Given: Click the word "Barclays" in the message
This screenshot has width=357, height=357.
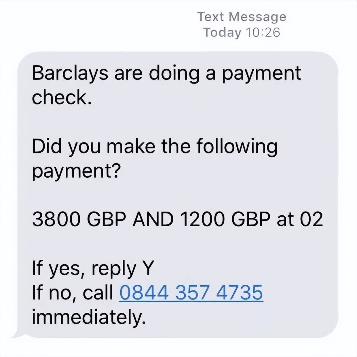Looking at the screenshot, I should 70,73.
